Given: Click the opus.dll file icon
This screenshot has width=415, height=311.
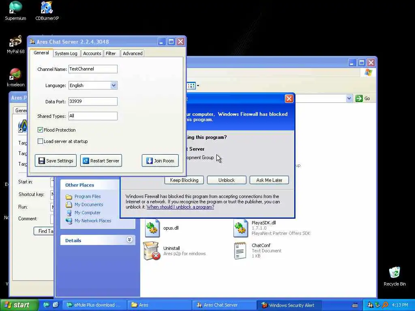Looking at the screenshot, I should point(152,228).
